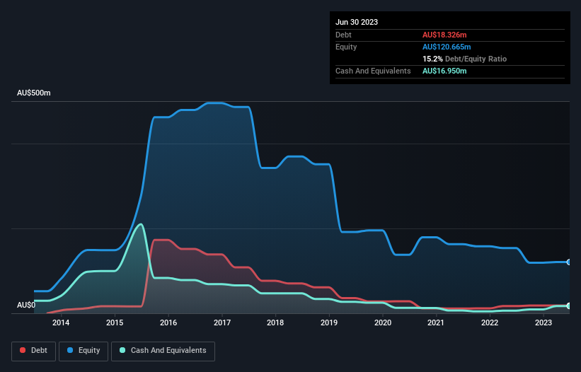
Task: Click the 2019 x-axis label
Action: point(329,322)
